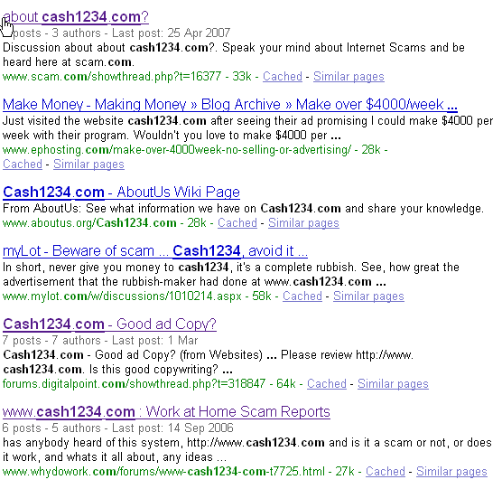Open 'Work at Home Scam Reports' result
The image size is (502, 489).
(166, 412)
